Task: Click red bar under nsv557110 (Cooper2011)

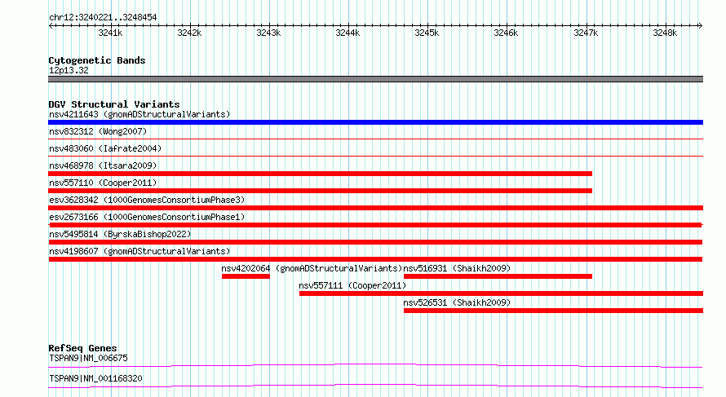Action: point(320,191)
